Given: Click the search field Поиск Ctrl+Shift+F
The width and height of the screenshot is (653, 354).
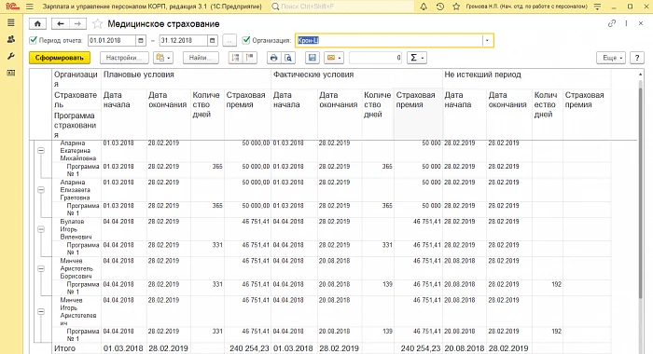Looking at the screenshot, I should click(341, 7).
